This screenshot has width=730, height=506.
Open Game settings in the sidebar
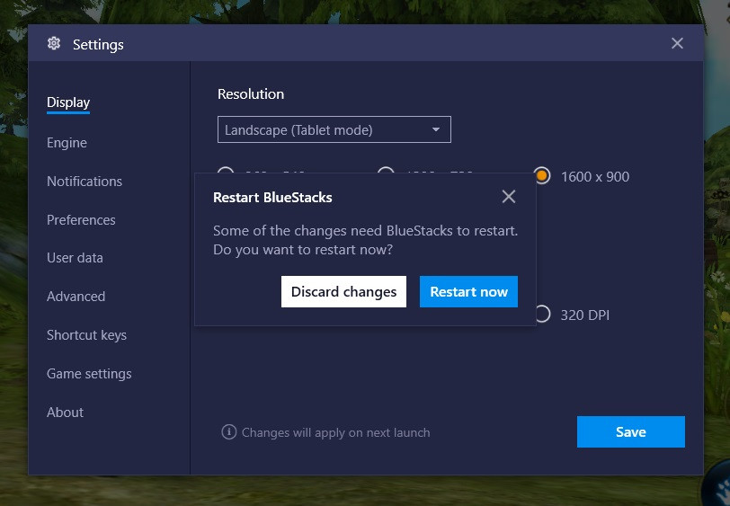tap(89, 374)
